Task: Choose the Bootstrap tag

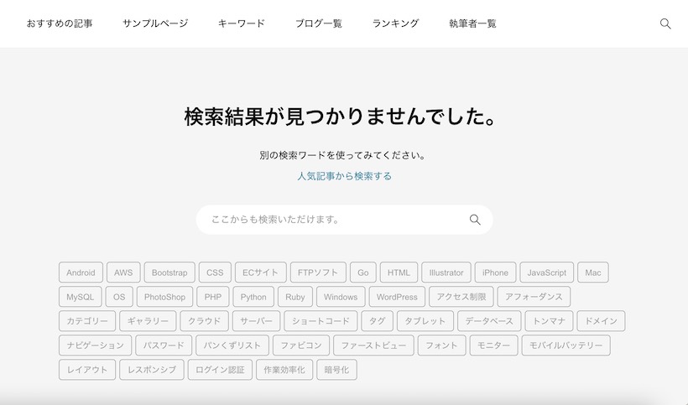Action: coord(169,273)
